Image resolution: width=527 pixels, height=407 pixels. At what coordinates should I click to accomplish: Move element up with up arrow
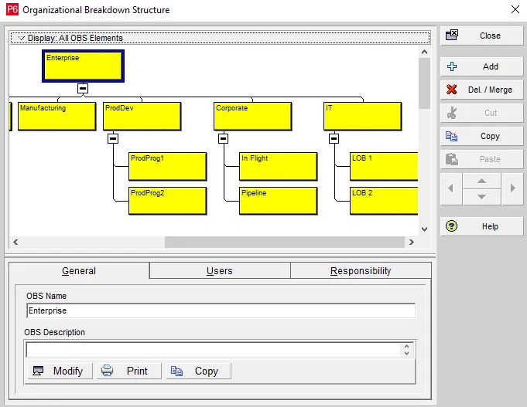(x=481, y=181)
